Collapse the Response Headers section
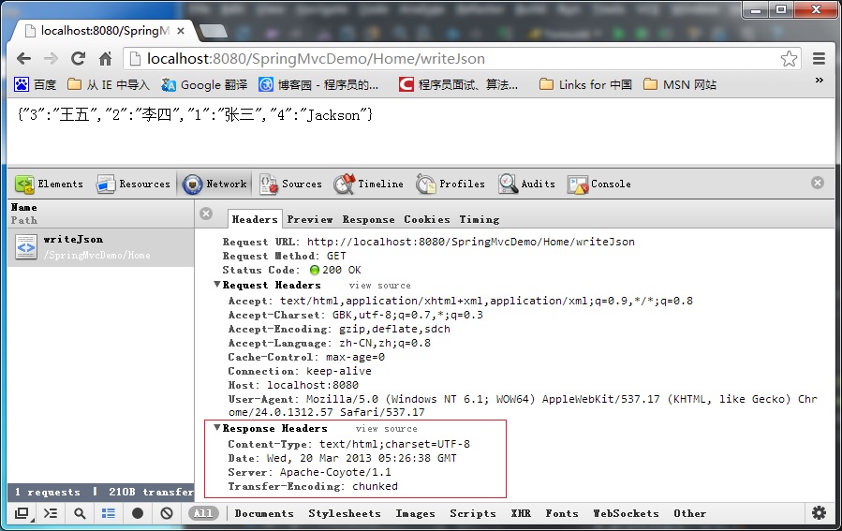842x531 pixels. pos(217,428)
